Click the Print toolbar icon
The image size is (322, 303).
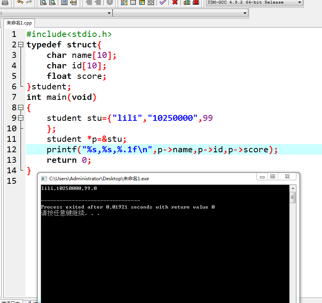point(5,2)
